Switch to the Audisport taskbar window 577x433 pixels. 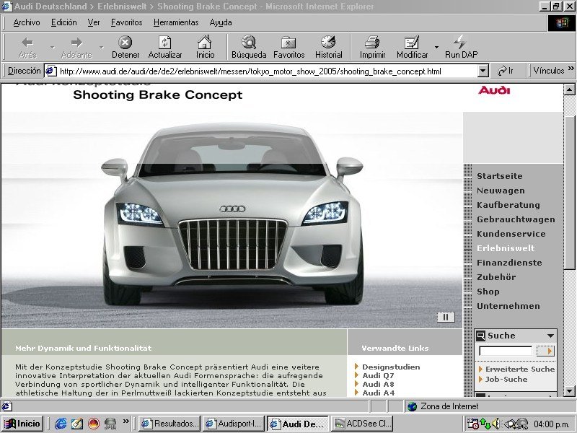[x=234, y=424]
